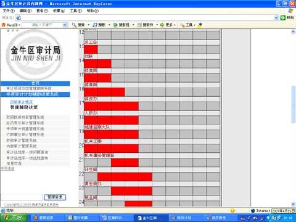Expand the address bar dropdown arrow

click(276, 18)
